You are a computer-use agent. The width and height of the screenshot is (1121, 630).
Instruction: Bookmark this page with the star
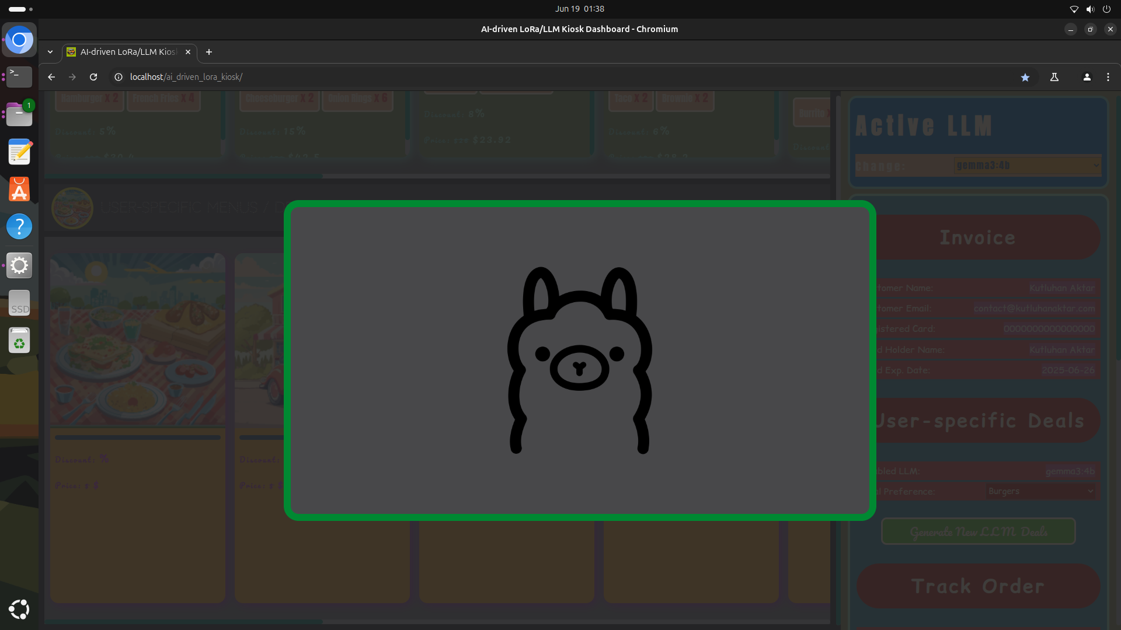coord(1025,77)
